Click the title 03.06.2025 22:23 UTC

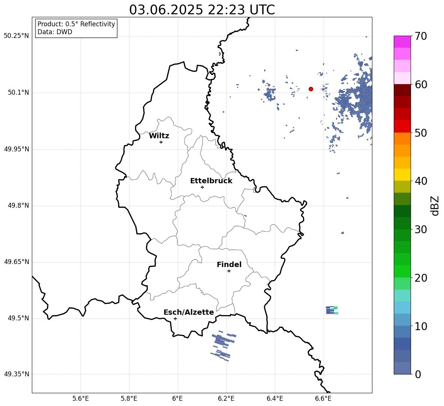202,10
